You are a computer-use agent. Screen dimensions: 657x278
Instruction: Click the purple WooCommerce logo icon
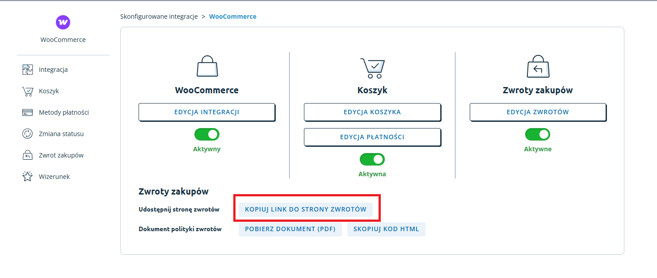pos(63,22)
